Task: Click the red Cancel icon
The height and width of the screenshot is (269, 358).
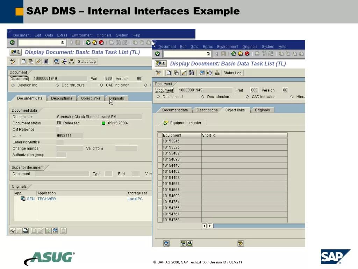Action: tap(247, 54)
